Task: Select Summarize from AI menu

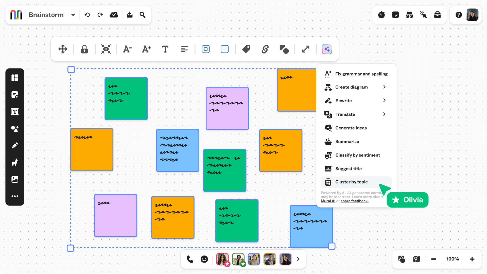Action: point(347,142)
